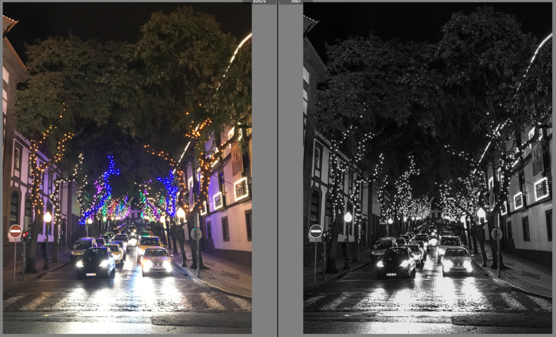Click the black-and-white After photo preview

tap(427, 168)
